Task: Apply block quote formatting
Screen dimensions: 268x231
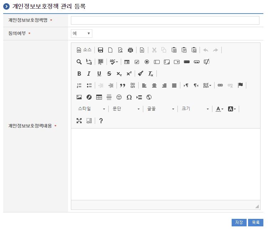Action: click(x=123, y=85)
